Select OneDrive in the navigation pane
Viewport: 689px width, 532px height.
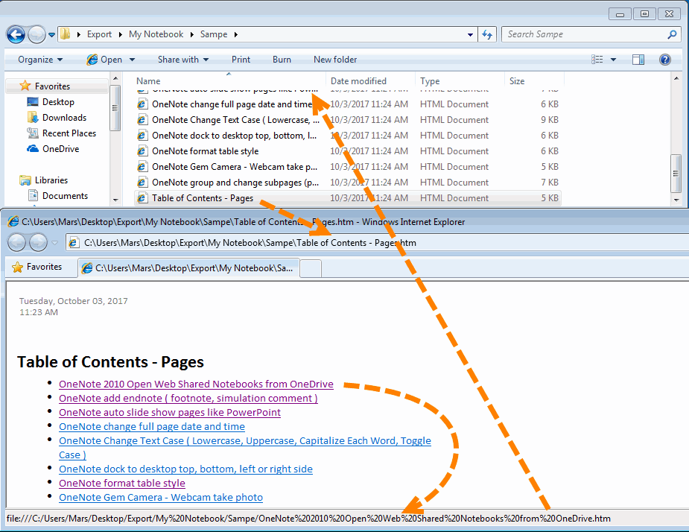[60, 149]
